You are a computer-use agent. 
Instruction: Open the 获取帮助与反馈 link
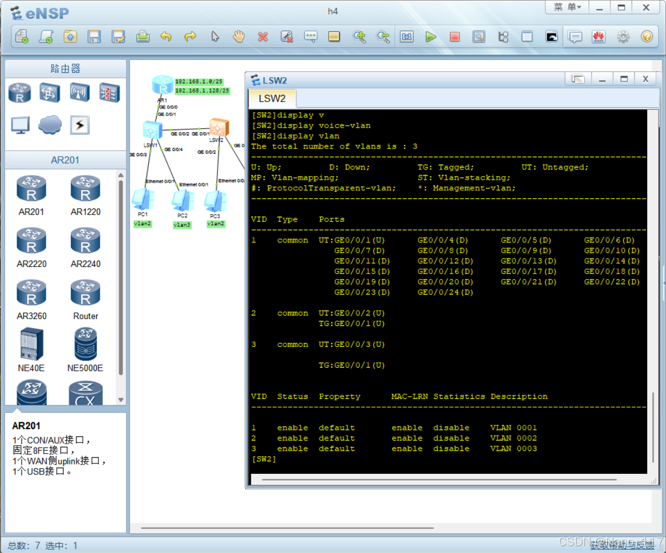point(622,545)
